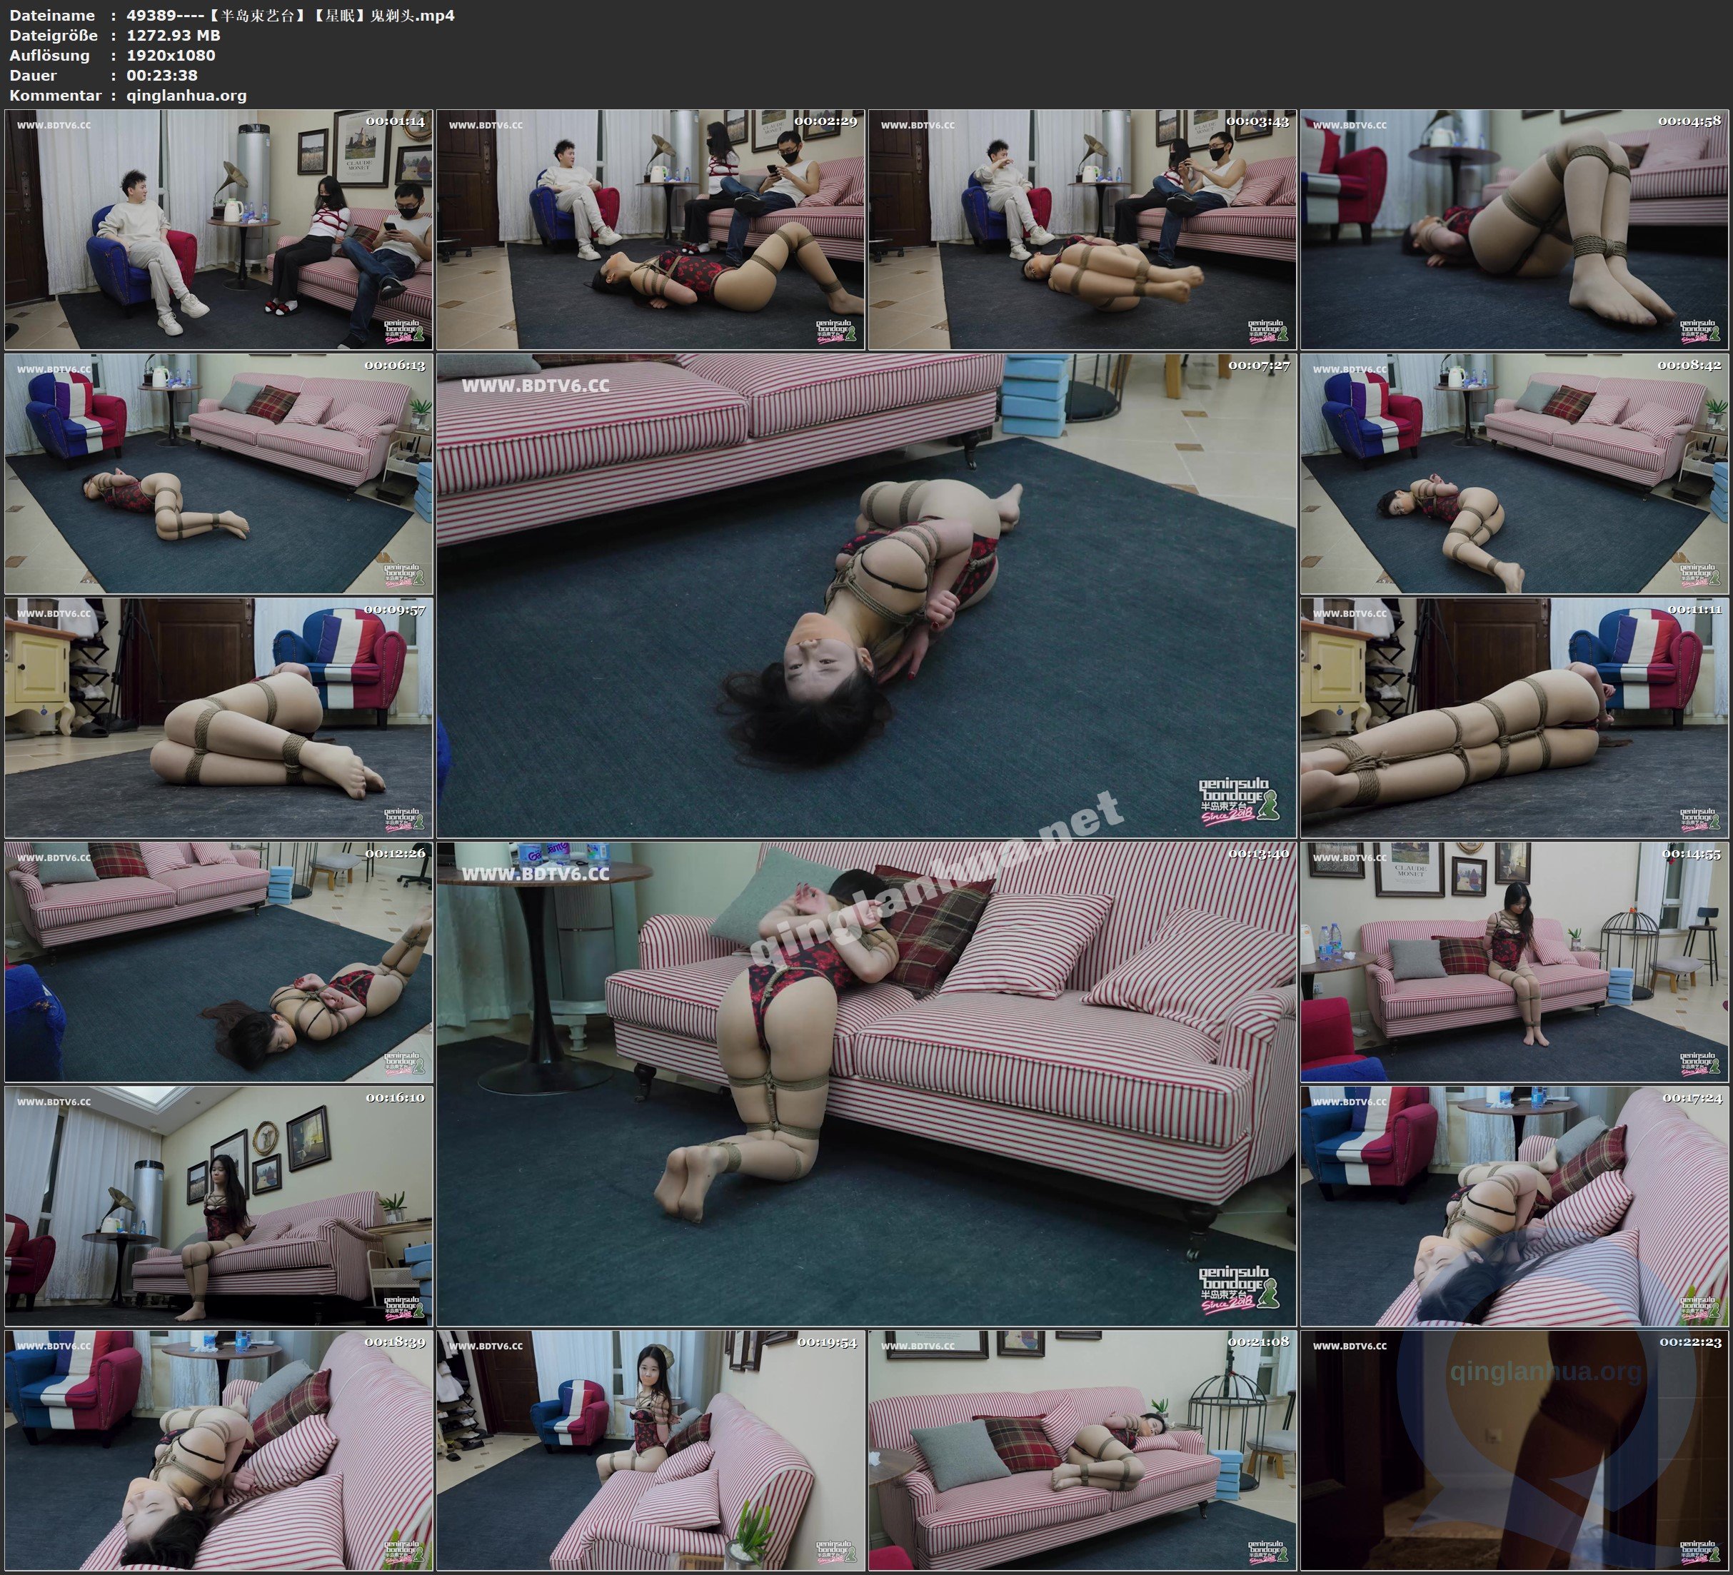
Task: Click the thumbnail timestamped 00:01:14
Action: coord(219,230)
